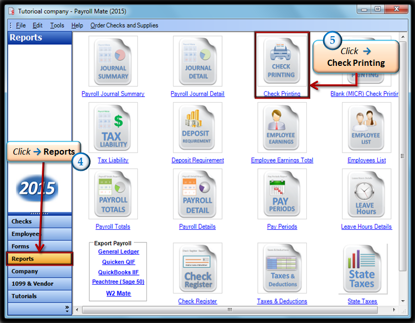Click the horizontal scrollbar thumb
The height and width of the screenshot is (323, 415).
click(230, 310)
